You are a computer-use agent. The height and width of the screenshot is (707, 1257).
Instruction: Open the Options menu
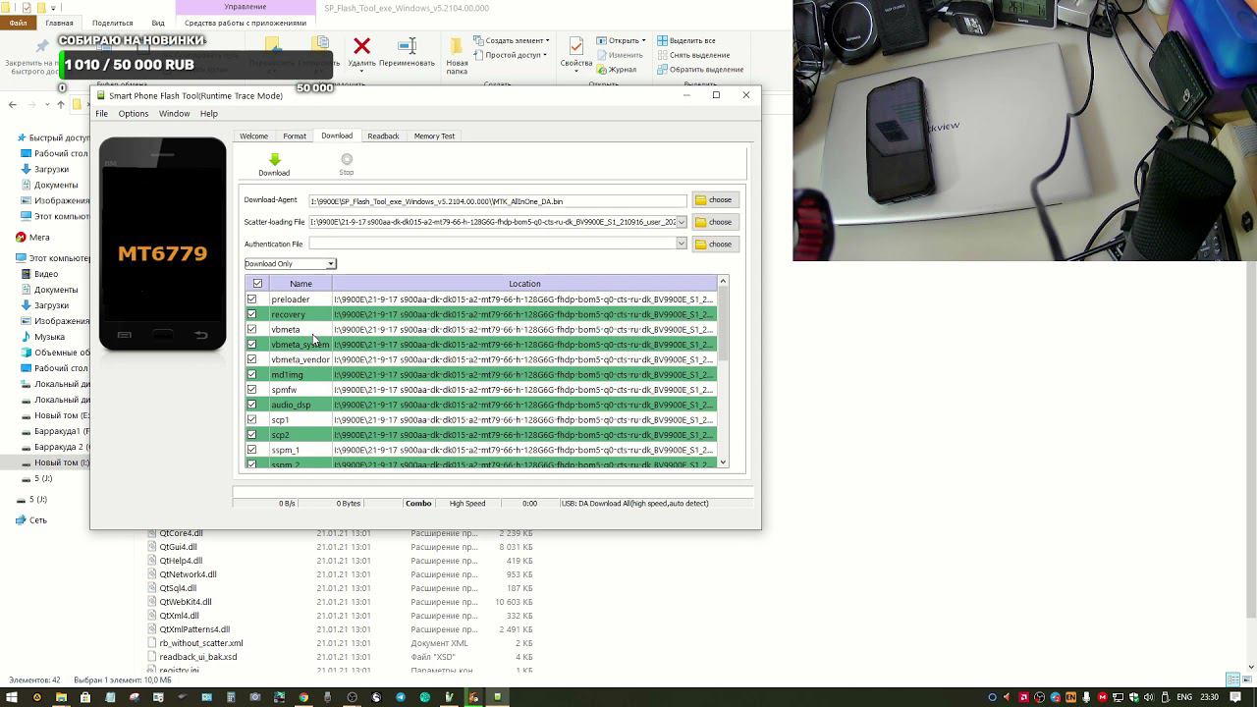134,114
